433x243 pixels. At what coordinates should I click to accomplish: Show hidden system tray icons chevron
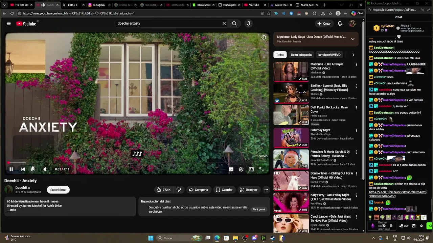[x=373, y=238]
